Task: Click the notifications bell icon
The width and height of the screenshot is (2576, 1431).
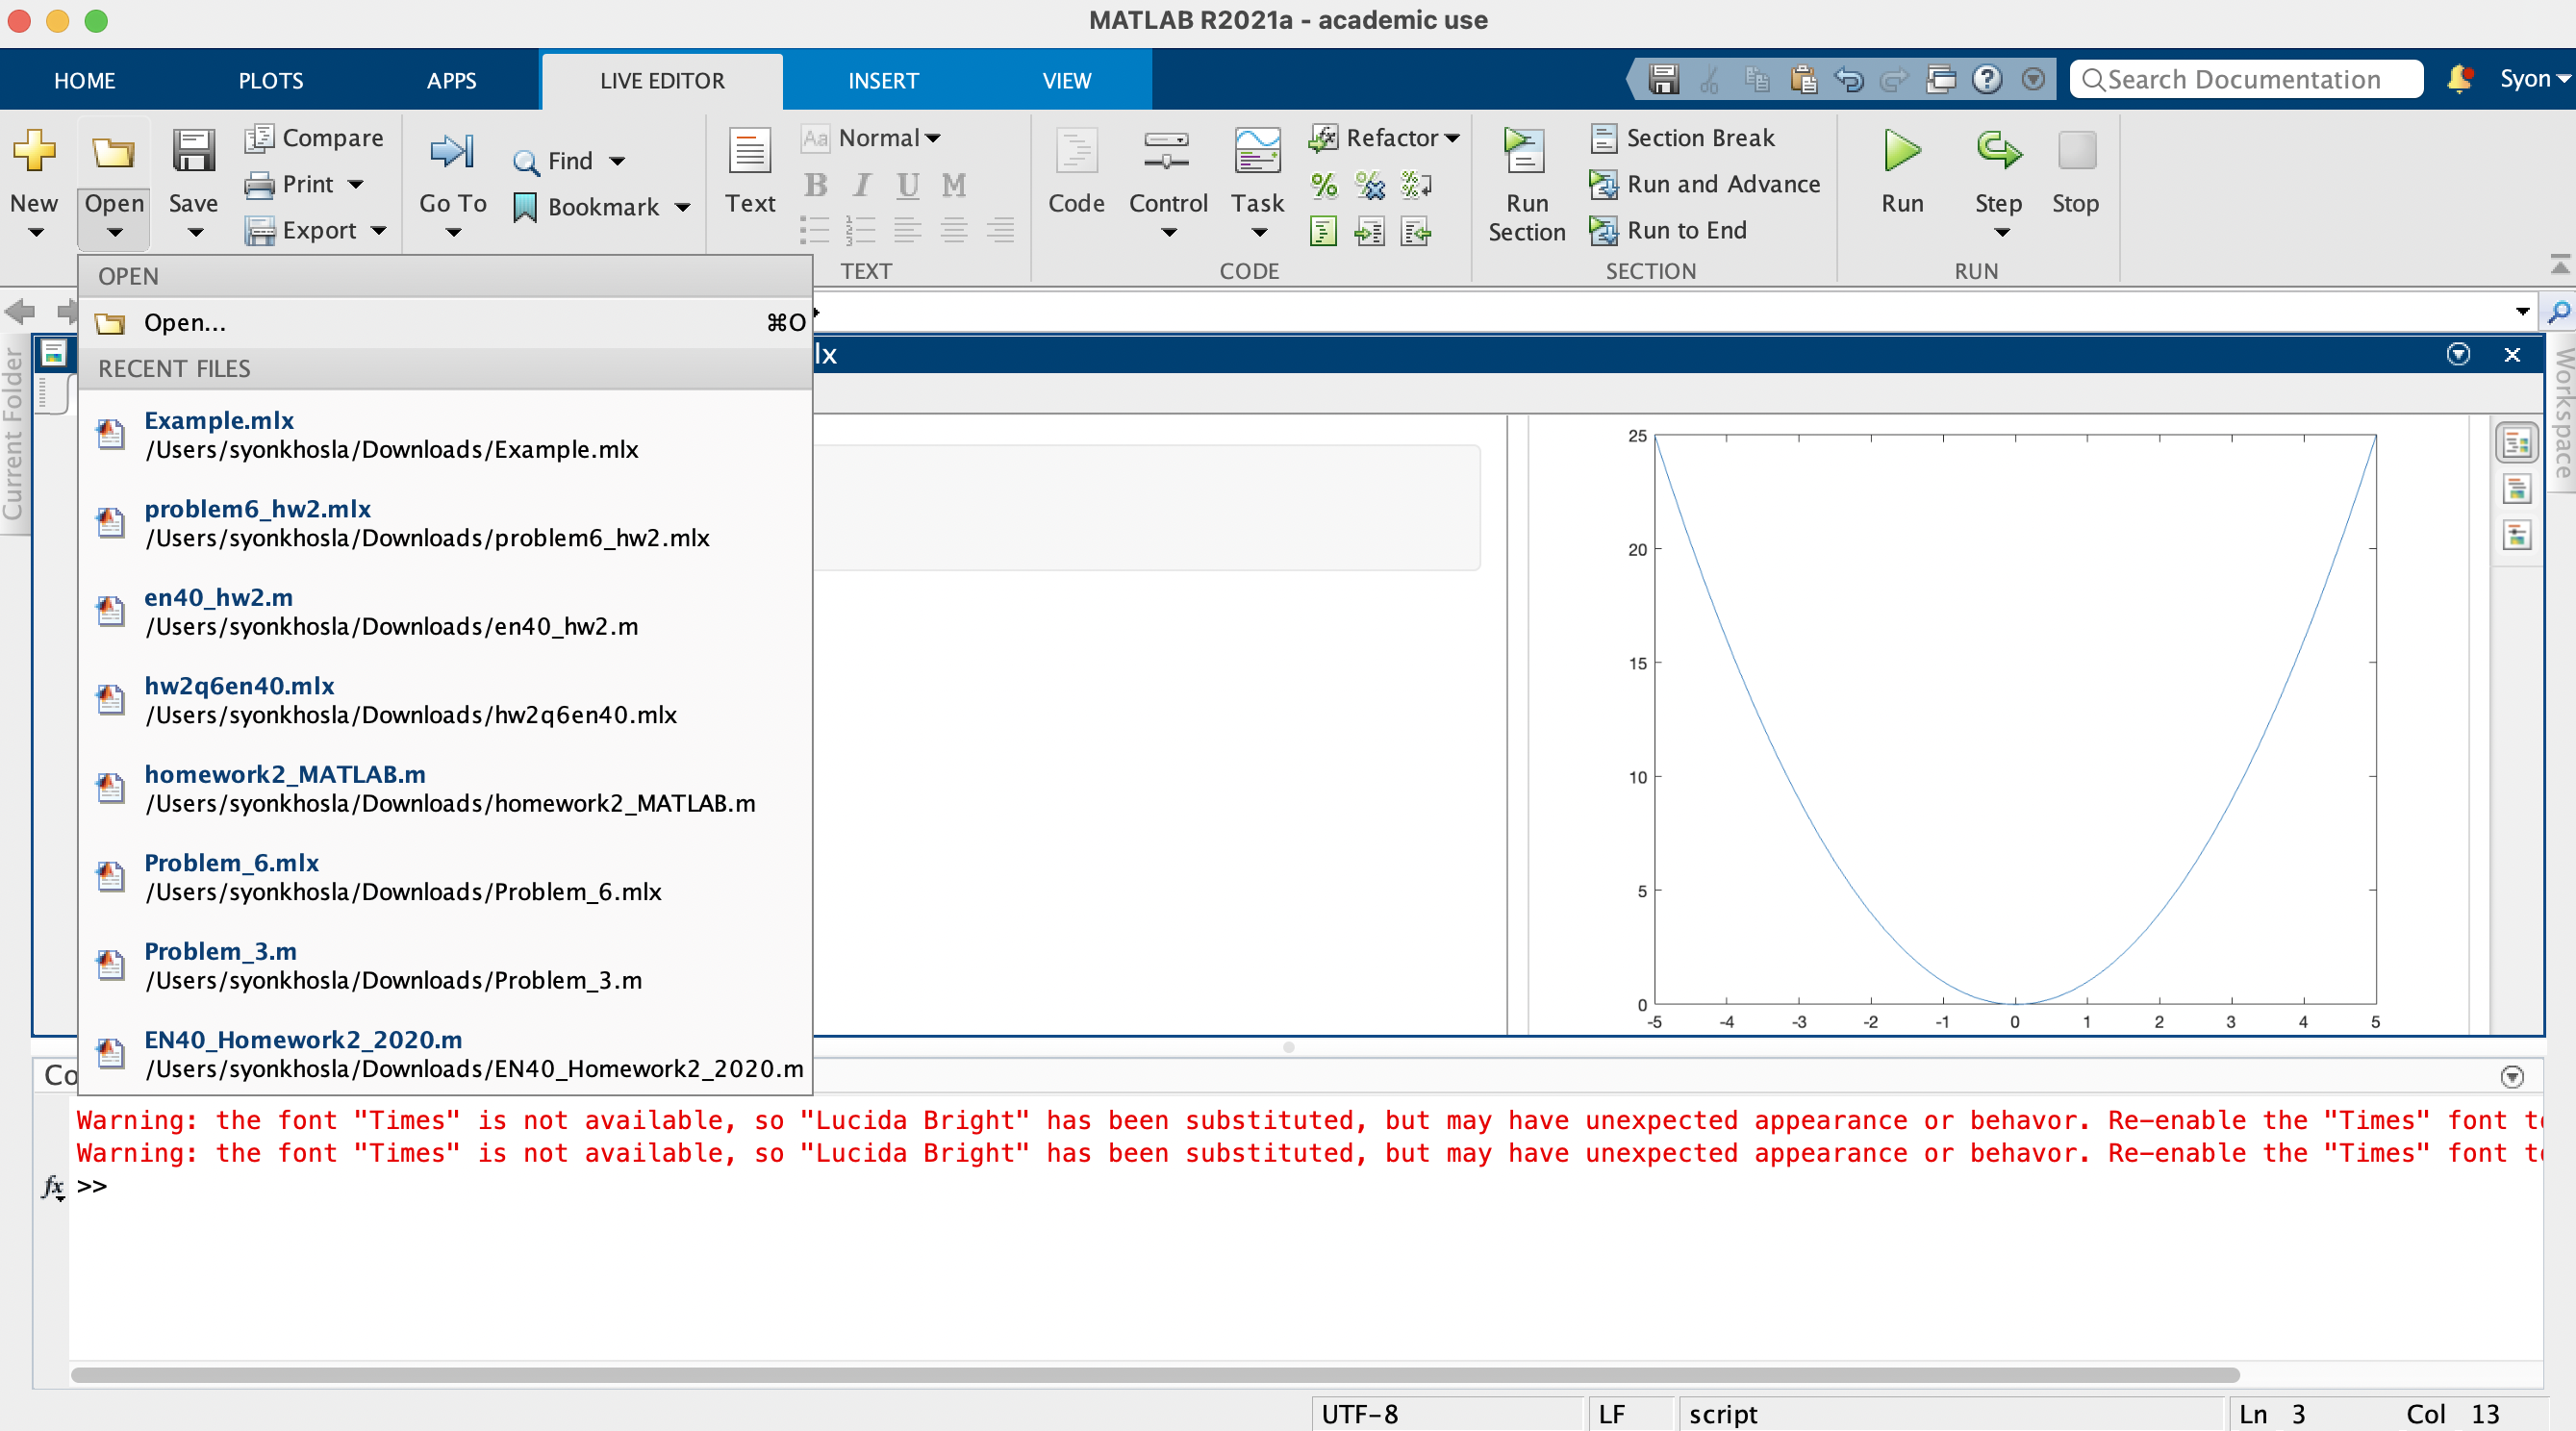Action: [2459, 79]
